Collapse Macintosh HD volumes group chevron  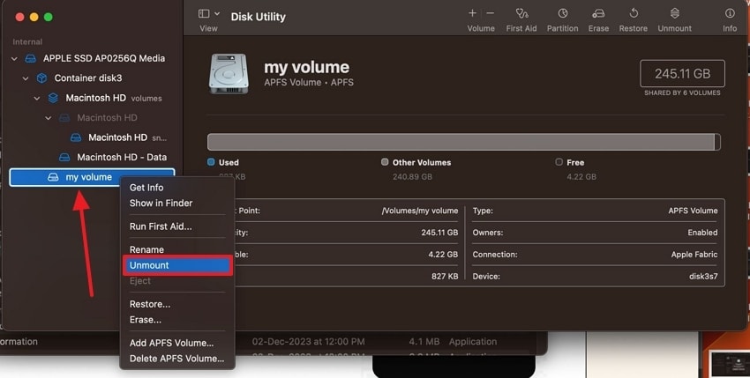[37, 98]
